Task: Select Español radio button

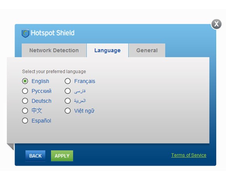Action: [25, 121]
